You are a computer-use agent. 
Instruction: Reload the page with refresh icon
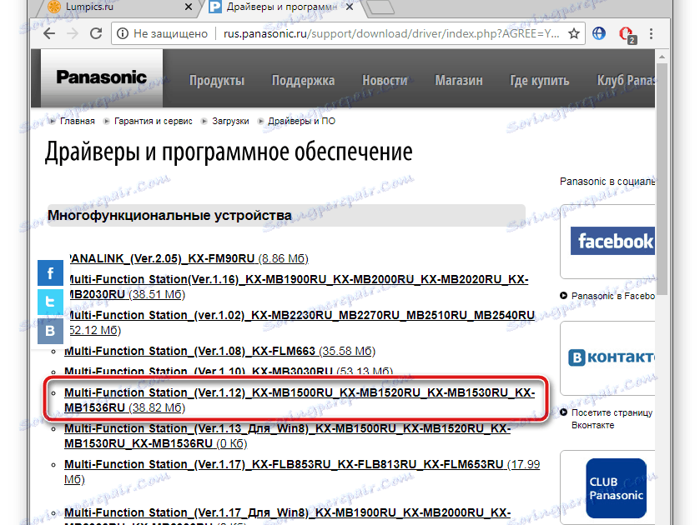[x=96, y=33]
